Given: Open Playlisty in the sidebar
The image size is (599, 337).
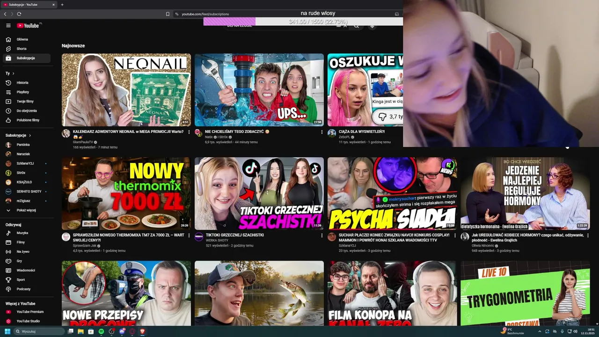Looking at the screenshot, I should coord(28,92).
